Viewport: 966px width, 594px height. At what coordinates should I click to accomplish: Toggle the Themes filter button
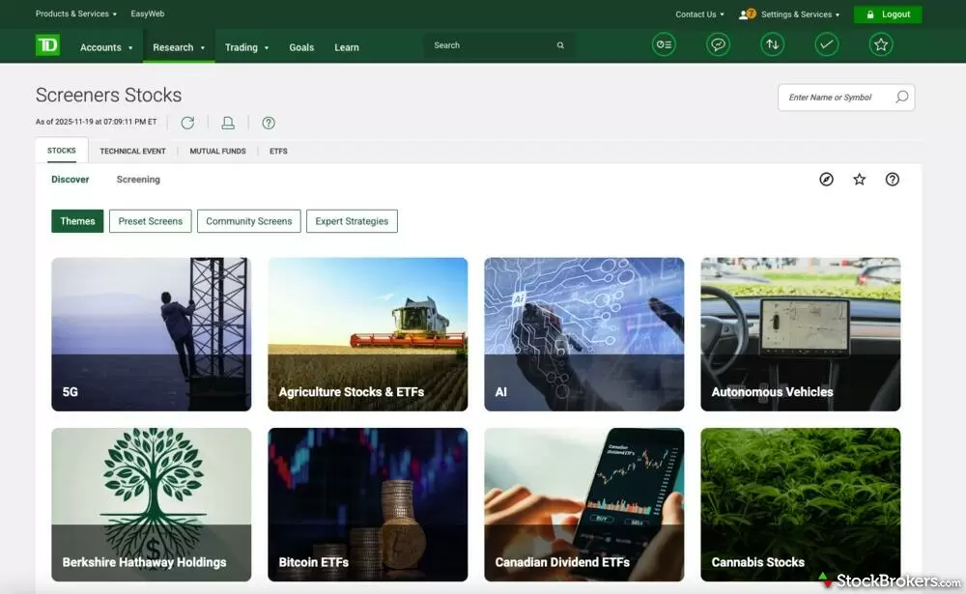pyautogui.click(x=77, y=221)
